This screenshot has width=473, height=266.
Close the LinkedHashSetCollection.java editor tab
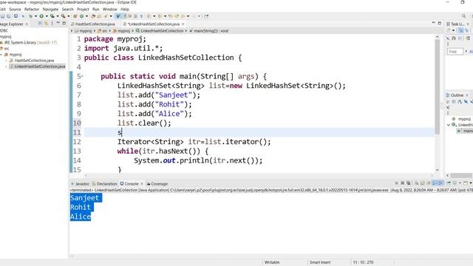point(183,24)
